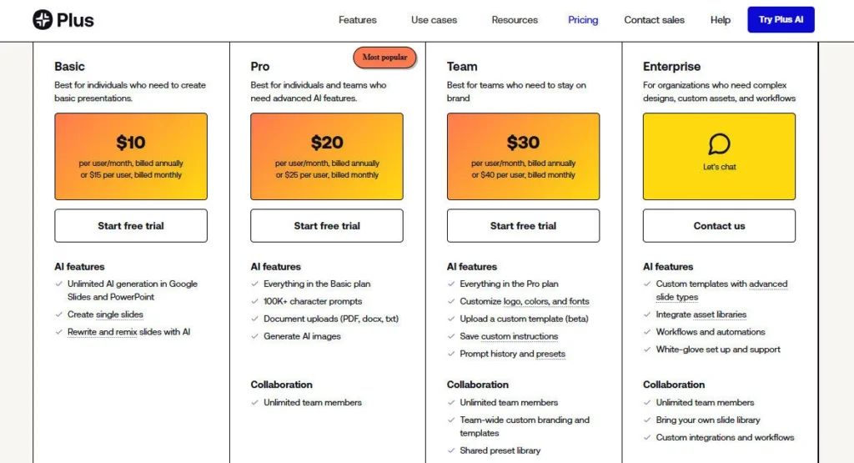Open the Use cases menu
Screen dimensions: 854x463
[434, 20]
